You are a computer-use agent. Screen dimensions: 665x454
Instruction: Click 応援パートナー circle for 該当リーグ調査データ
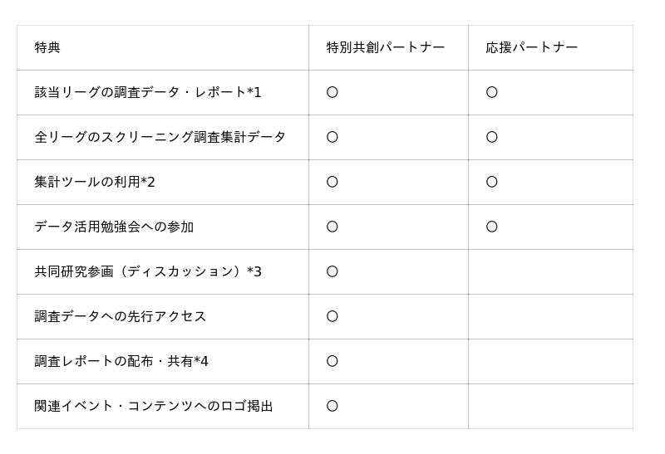(x=491, y=92)
